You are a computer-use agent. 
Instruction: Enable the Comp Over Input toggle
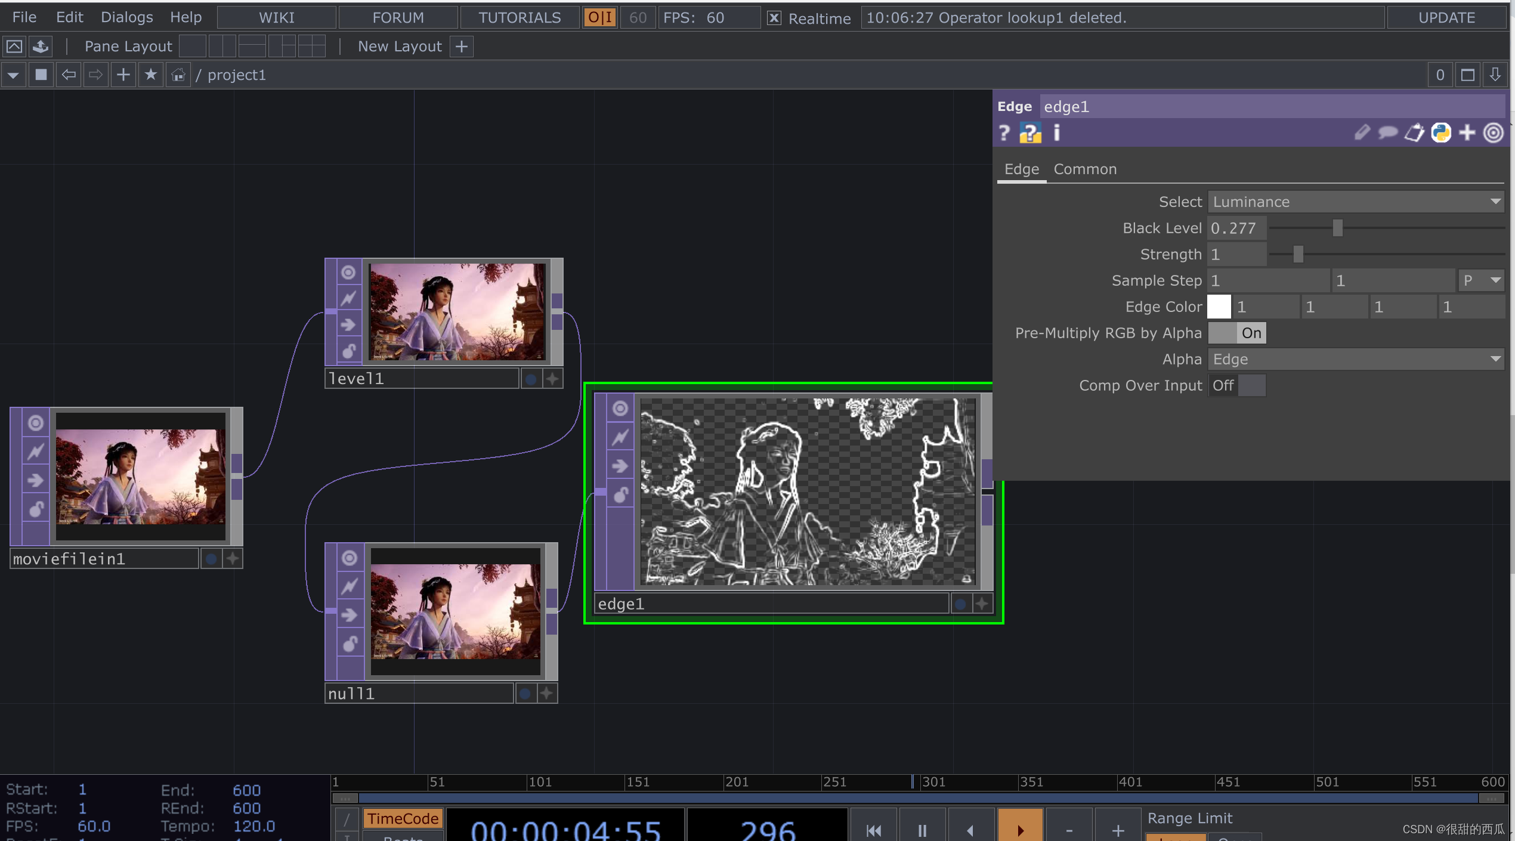click(1237, 385)
